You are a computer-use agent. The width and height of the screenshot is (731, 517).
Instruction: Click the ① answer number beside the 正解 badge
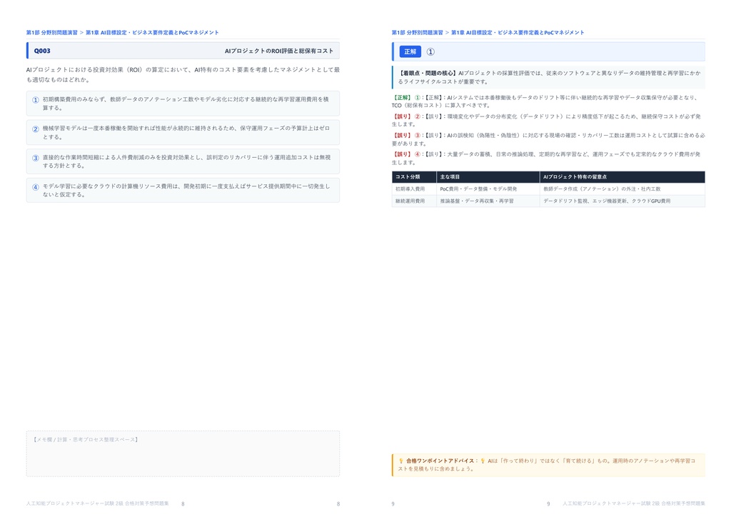pos(430,51)
